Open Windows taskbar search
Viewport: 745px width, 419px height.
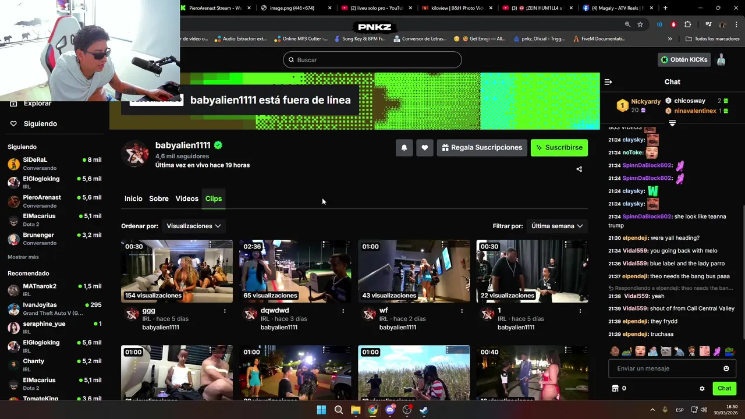[x=339, y=410]
